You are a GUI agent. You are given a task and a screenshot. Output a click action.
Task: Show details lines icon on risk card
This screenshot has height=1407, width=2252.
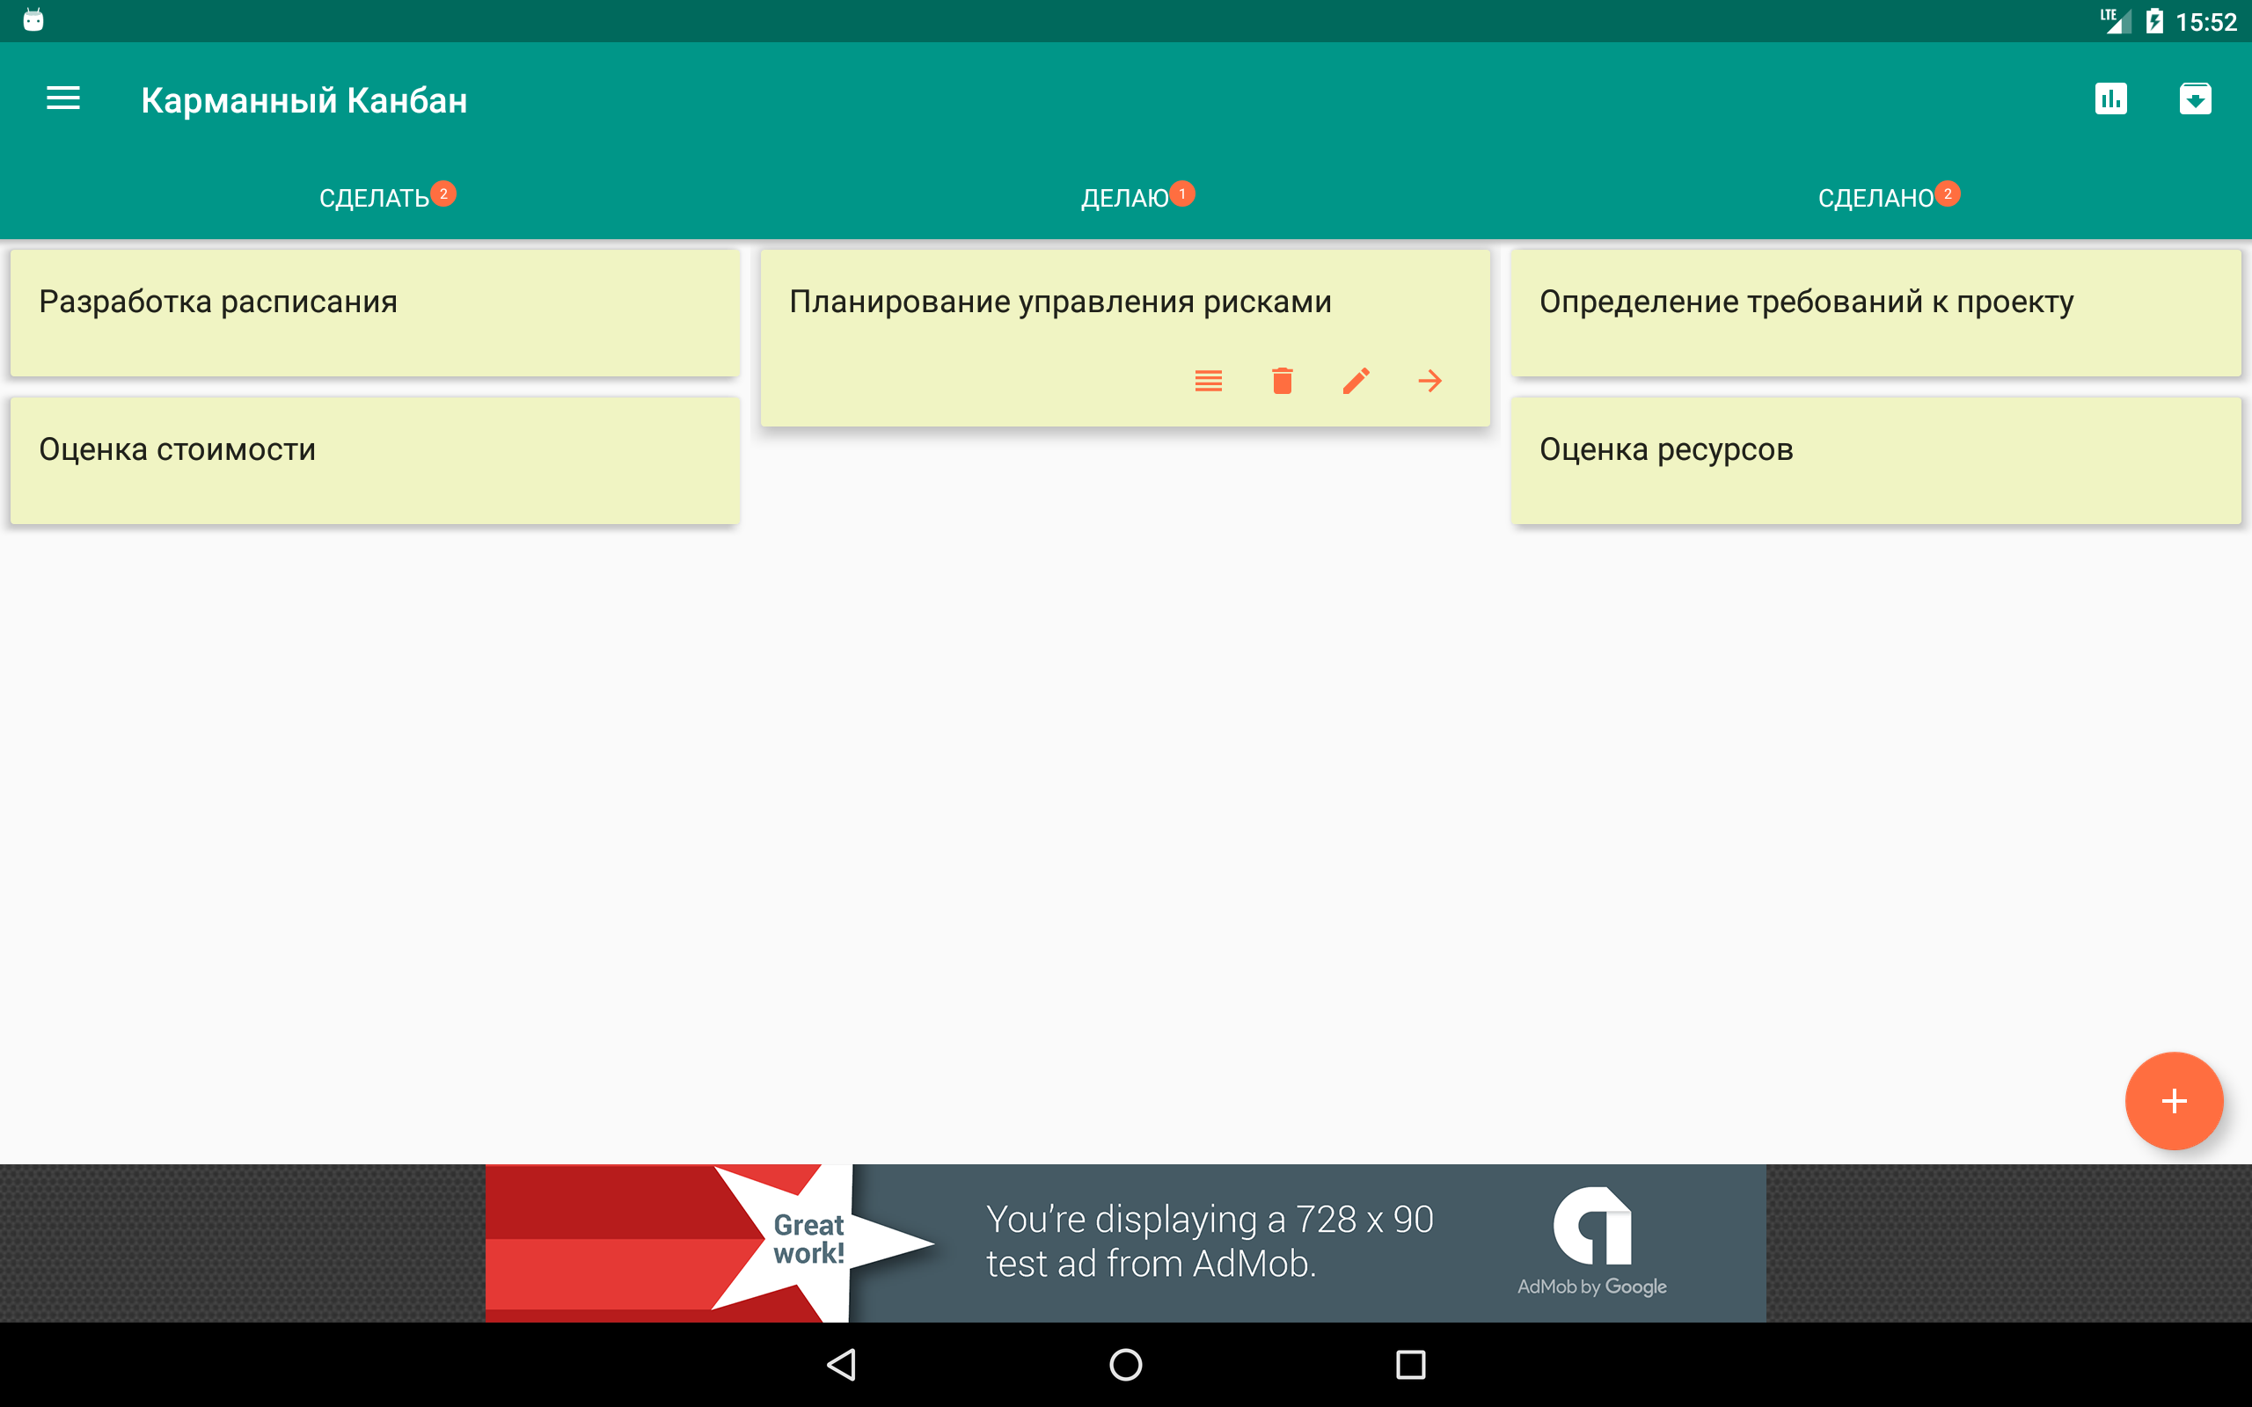1208,381
